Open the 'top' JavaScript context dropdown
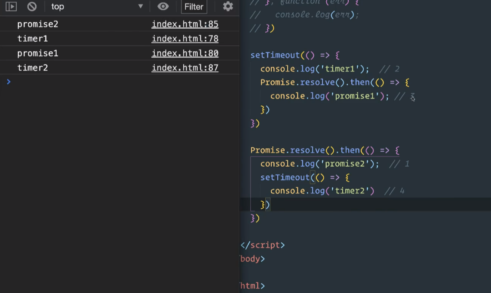The image size is (491, 293). [x=97, y=6]
